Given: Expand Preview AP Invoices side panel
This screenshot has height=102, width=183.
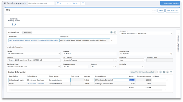Looking at the screenshot, I should pos(178,32).
